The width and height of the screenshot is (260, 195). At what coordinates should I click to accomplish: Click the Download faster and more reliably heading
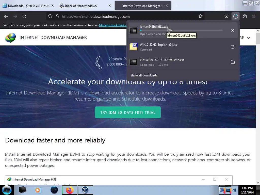click(55, 140)
